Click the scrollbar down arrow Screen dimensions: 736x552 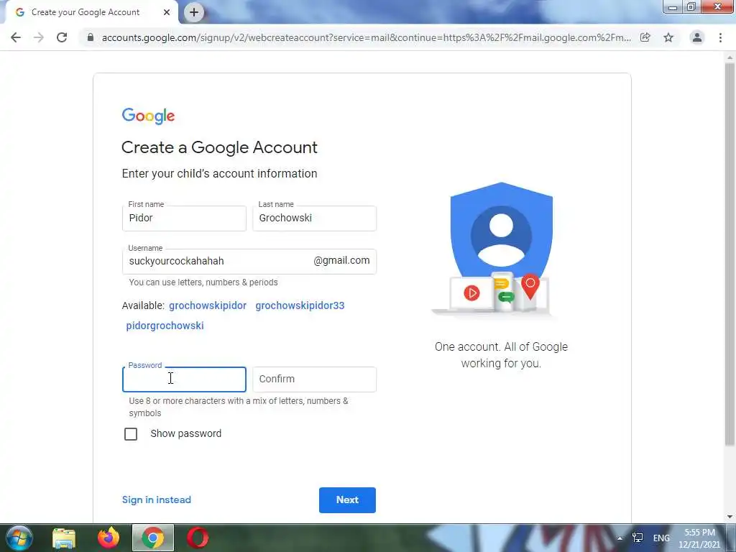click(730, 517)
